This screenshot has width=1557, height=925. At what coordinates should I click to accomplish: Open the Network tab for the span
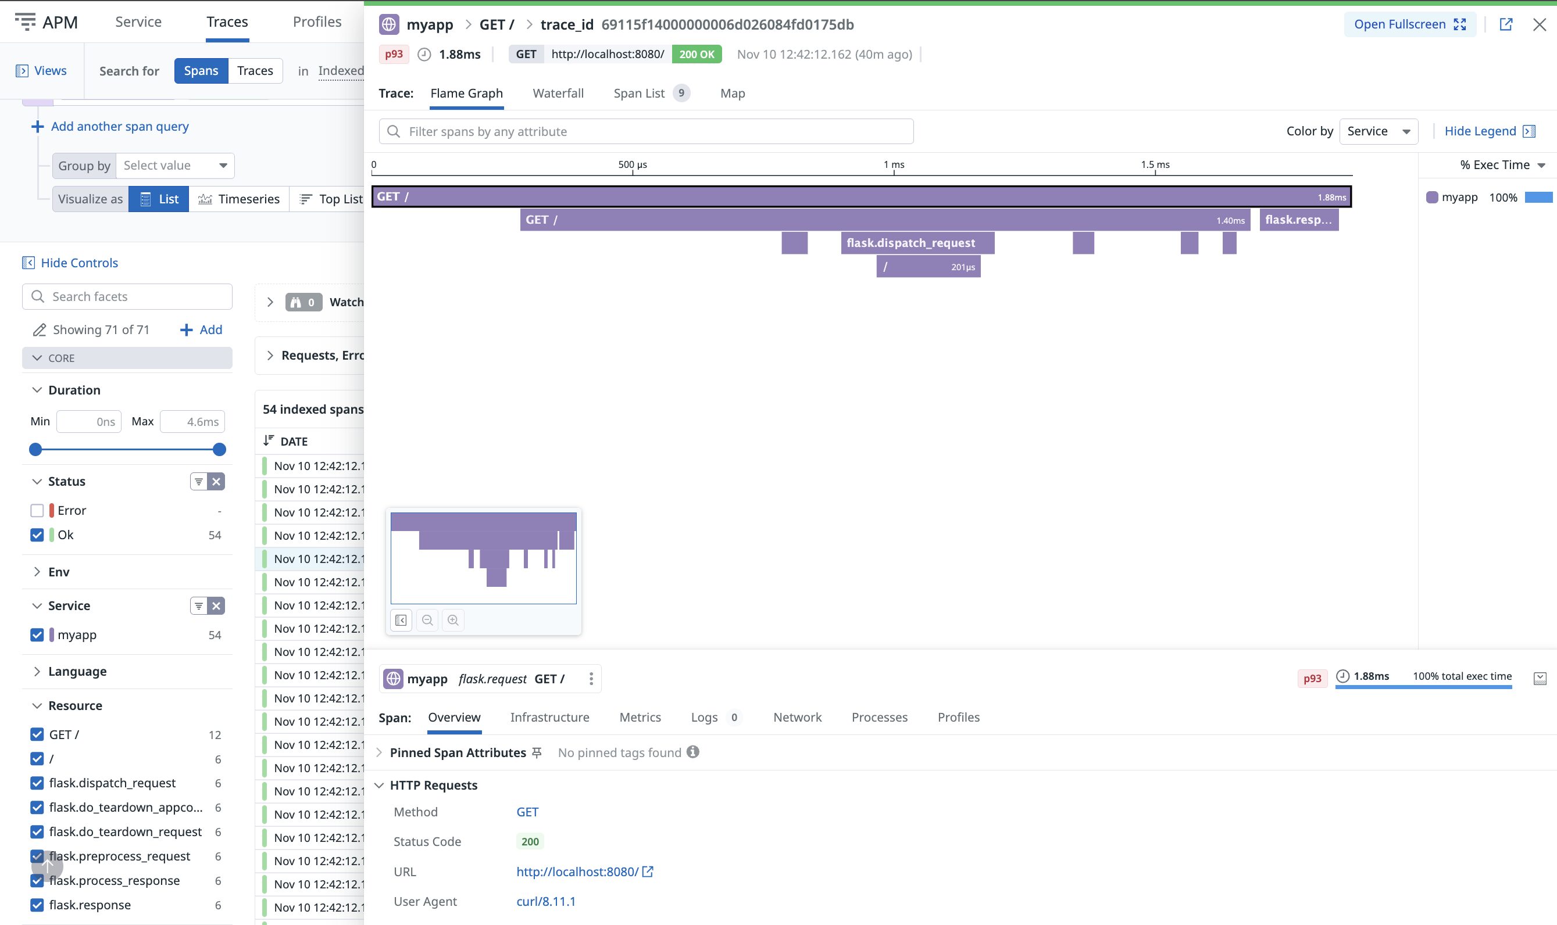pyautogui.click(x=797, y=717)
